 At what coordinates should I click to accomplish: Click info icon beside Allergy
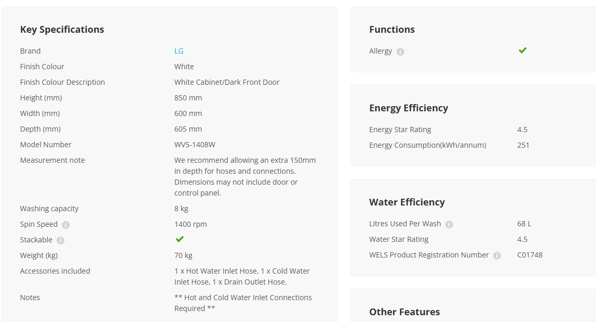pyautogui.click(x=400, y=52)
